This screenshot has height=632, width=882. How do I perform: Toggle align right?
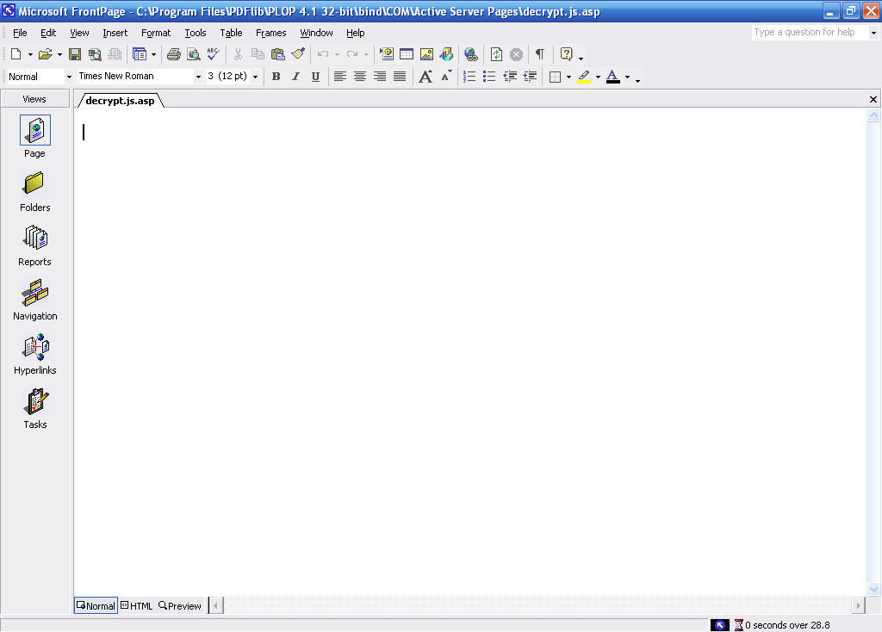[x=380, y=77]
